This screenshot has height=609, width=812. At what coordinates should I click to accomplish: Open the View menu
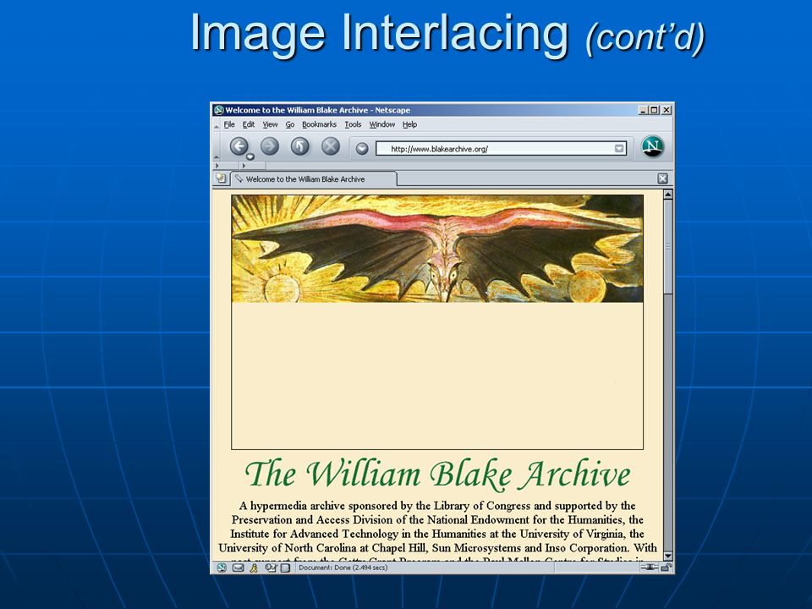pos(270,124)
